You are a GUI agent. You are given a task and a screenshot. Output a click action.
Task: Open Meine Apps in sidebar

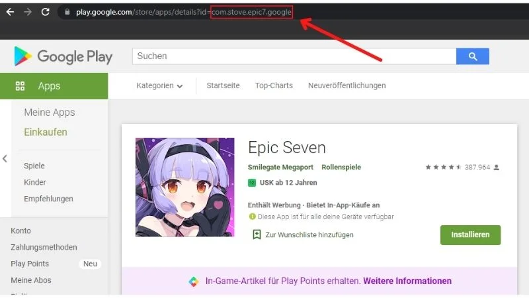[x=50, y=112]
